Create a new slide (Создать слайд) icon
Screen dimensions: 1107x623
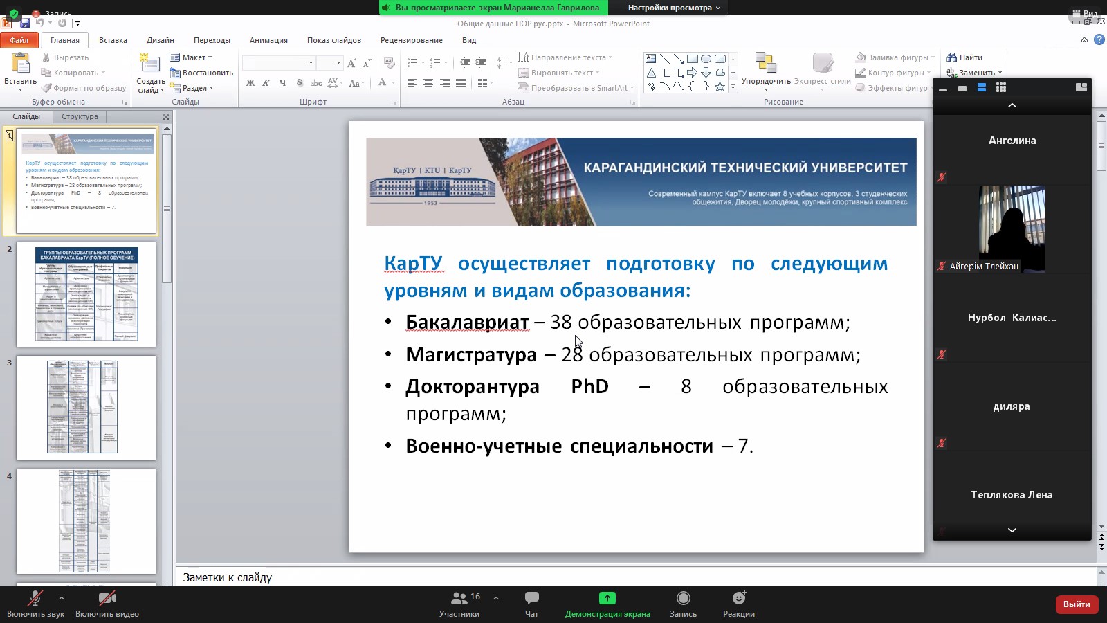[149, 63]
